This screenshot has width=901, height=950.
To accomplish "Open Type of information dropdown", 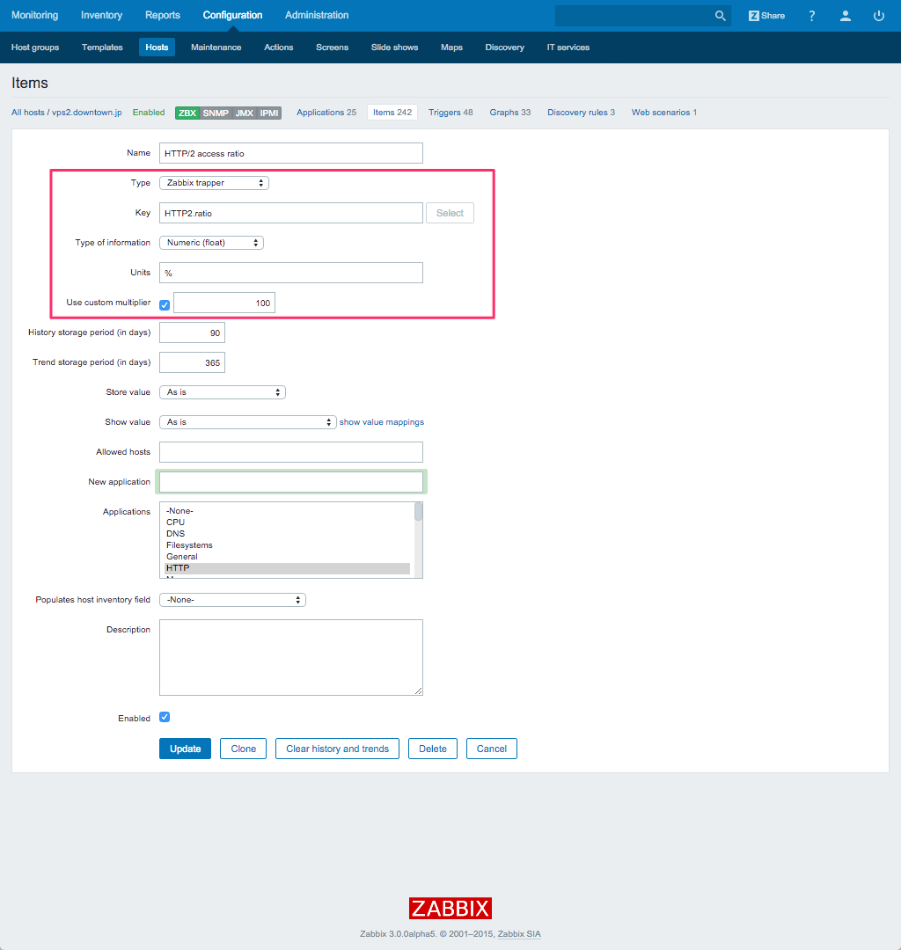I will 211,243.
